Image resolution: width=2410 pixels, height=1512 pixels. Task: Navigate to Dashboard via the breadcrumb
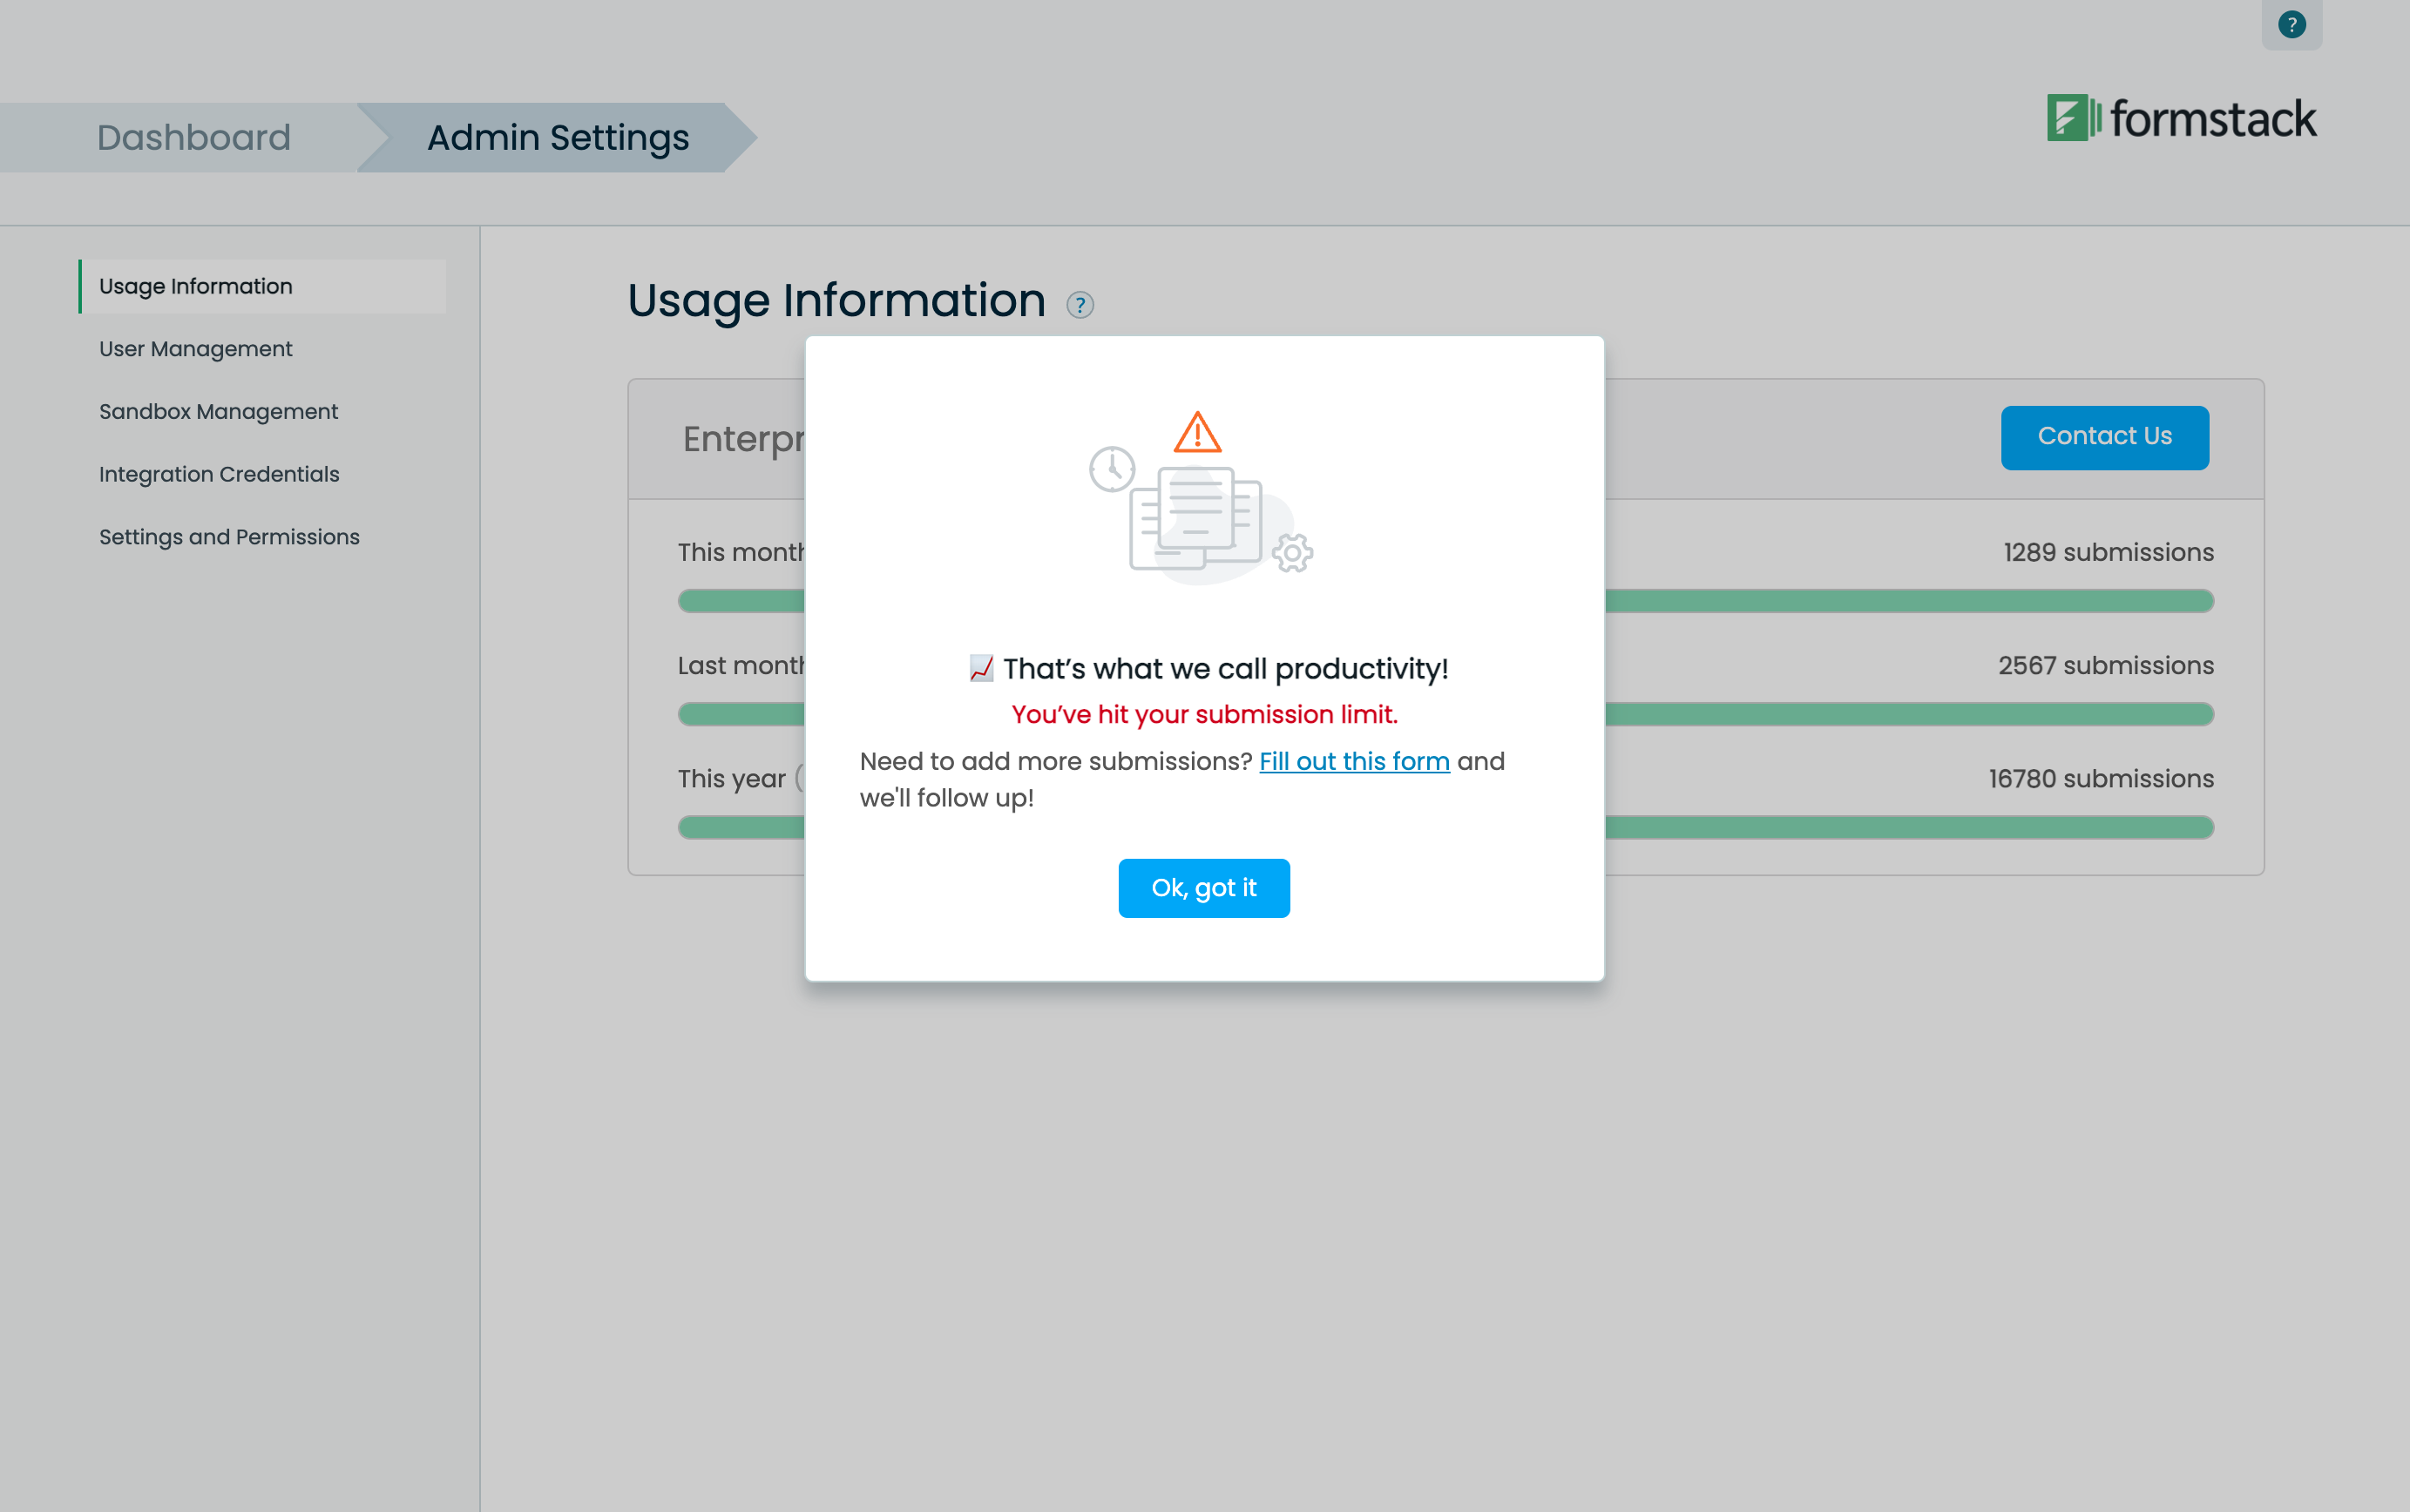tap(193, 137)
